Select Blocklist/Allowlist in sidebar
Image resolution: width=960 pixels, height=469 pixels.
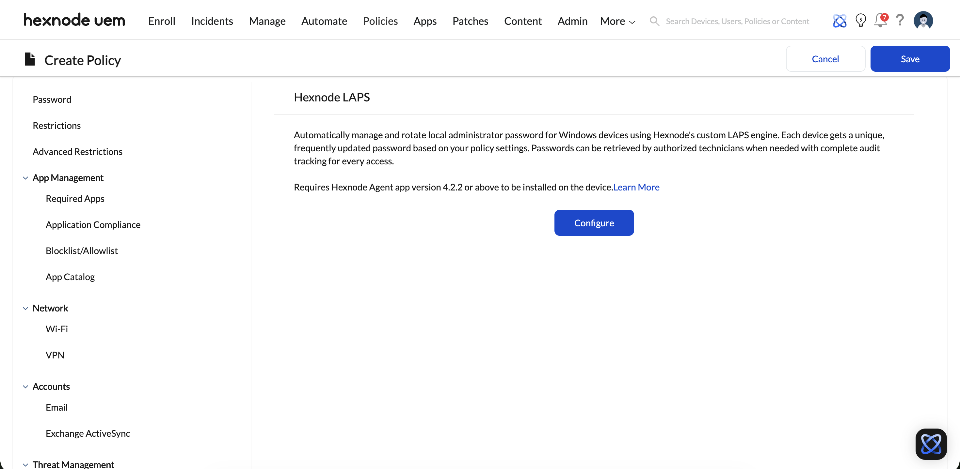(82, 250)
